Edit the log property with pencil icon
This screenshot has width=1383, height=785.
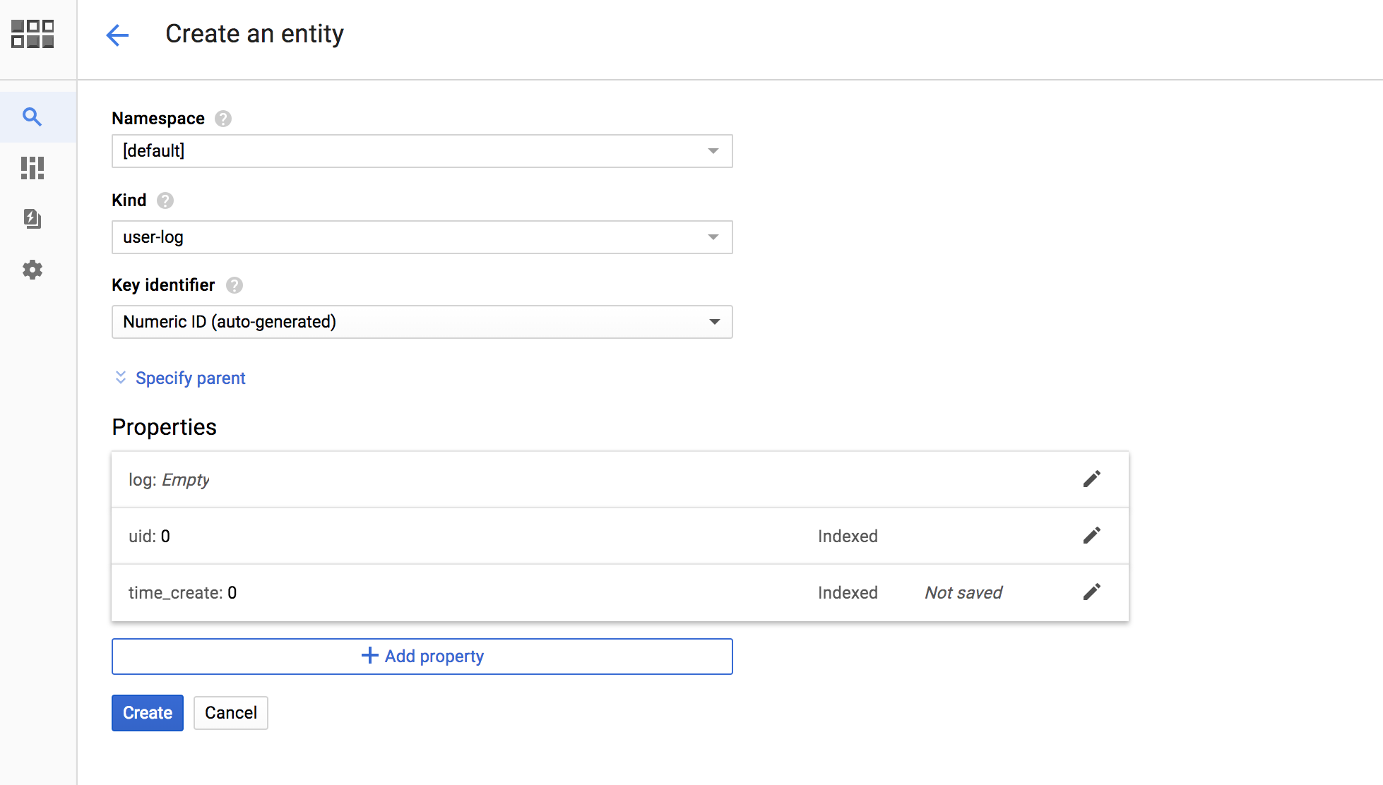click(1091, 479)
